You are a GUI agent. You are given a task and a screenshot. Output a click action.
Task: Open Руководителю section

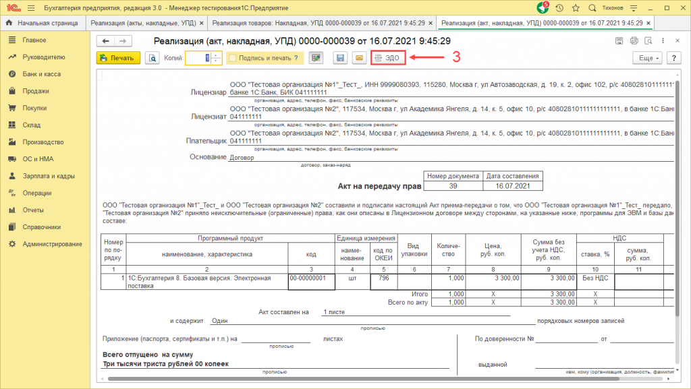coord(45,57)
